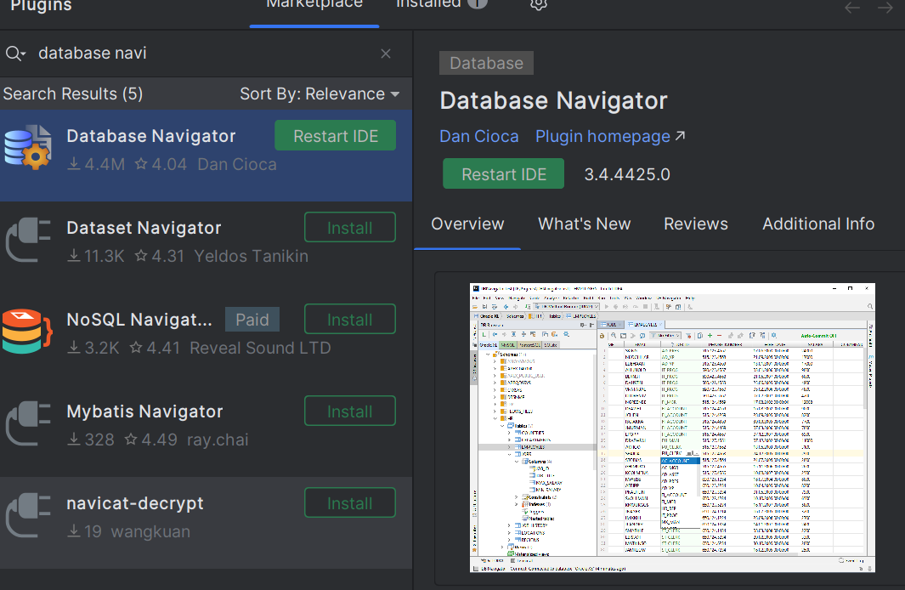Navigate back with the left arrow
Viewport: 905px width, 590px height.
[852, 7]
